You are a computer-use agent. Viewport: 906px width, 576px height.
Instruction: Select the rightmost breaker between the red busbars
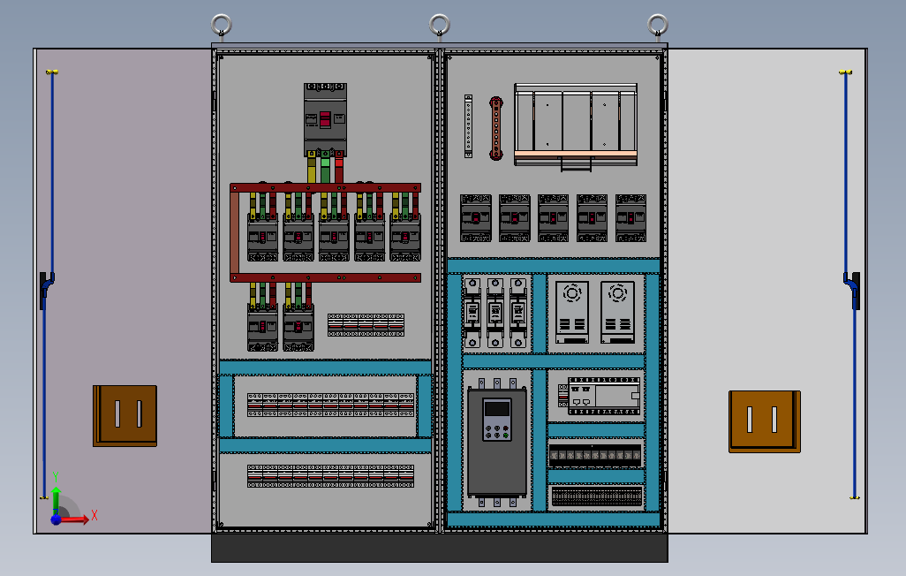pos(405,237)
